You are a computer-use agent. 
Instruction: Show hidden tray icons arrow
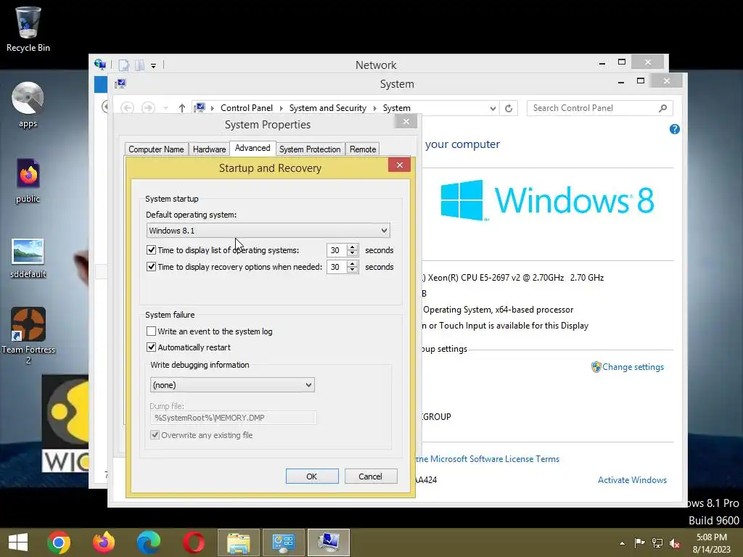point(622,543)
